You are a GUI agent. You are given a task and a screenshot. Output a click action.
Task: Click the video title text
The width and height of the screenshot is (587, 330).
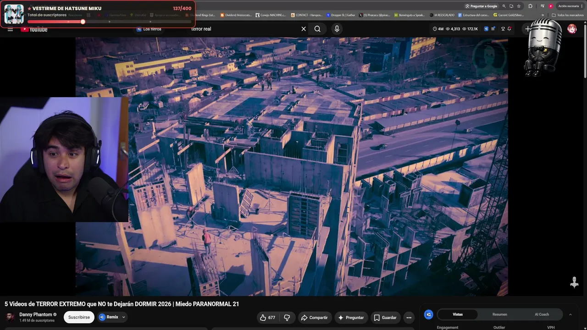[122, 304]
